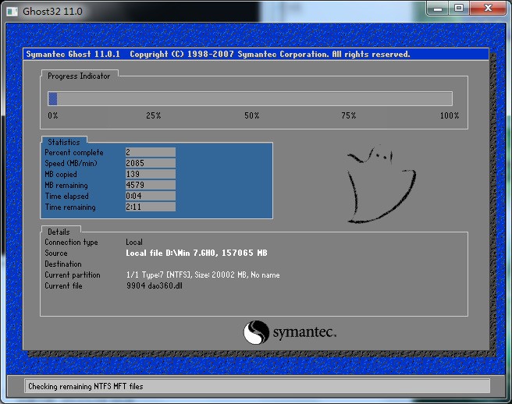Click the Current partition NTFS details
512x404 pixels.
click(202, 275)
